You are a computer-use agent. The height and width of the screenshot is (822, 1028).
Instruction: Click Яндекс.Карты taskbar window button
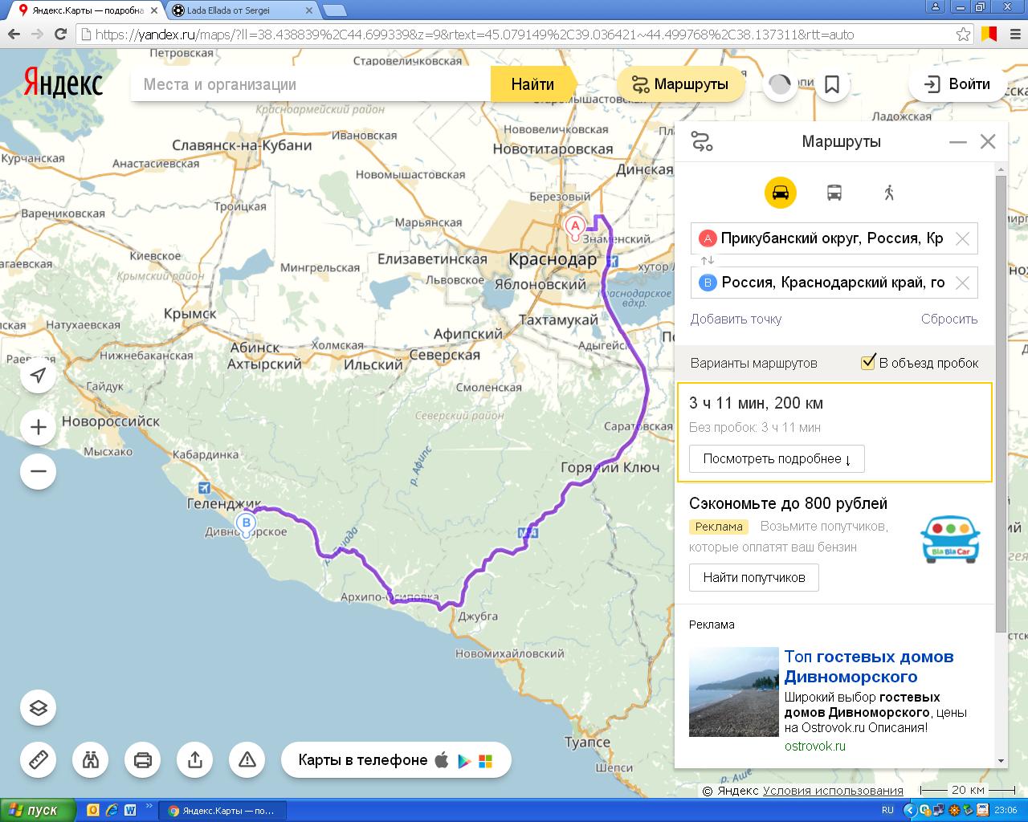pos(222,810)
